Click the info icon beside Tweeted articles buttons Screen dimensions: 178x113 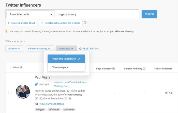(85, 23)
